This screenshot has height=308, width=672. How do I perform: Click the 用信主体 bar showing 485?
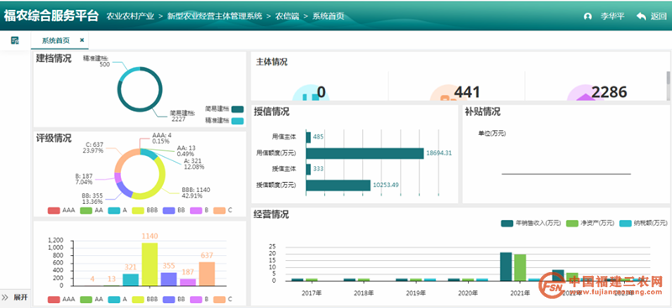tap(308, 137)
